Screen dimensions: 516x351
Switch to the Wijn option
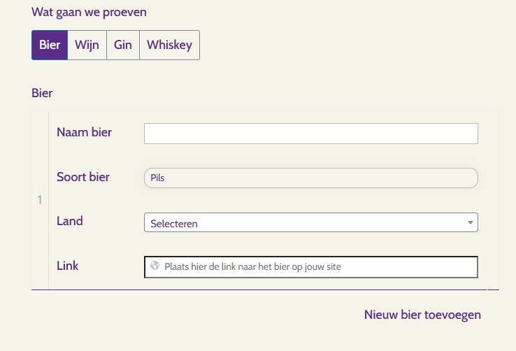point(87,45)
